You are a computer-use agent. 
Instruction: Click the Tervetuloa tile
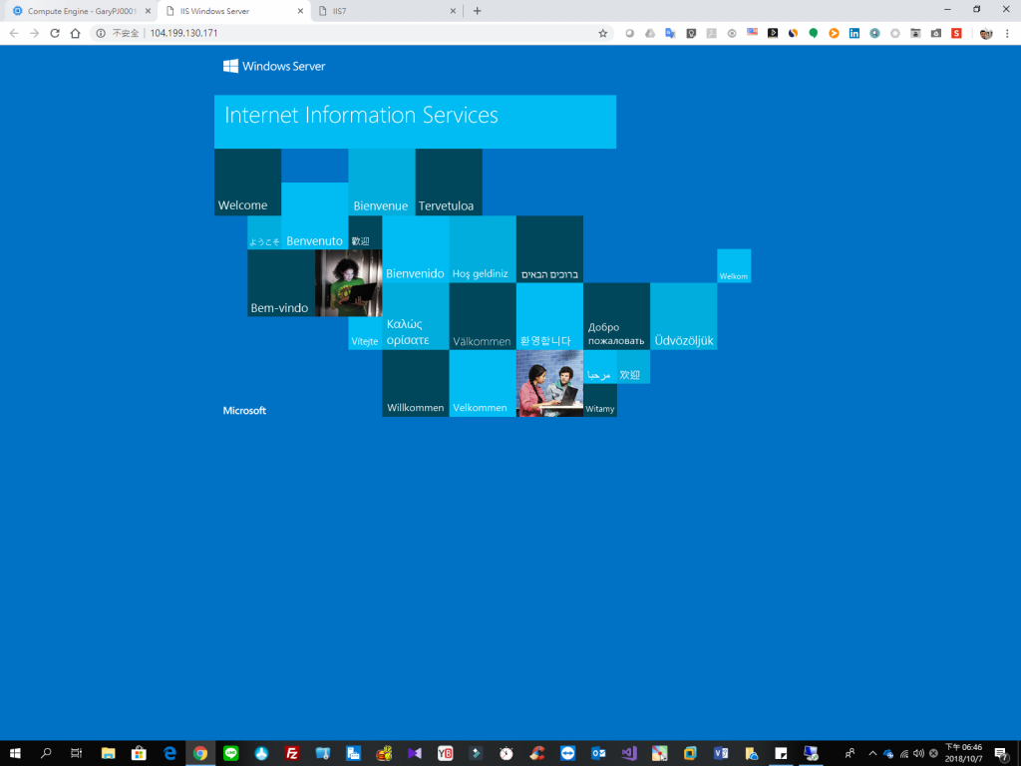pos(449,182)
